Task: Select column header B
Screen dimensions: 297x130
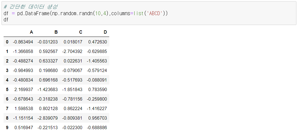Action: [56, 32]
